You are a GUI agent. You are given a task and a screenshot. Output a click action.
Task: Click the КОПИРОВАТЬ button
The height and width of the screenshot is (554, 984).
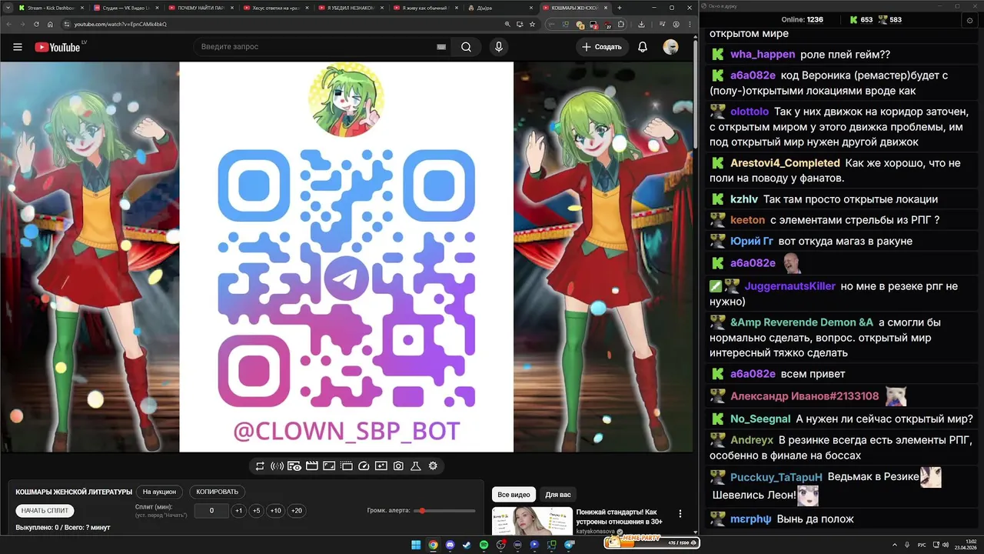218,492
